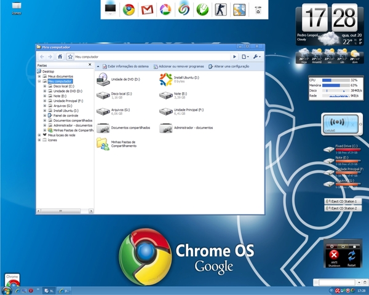
Task: Click Alterar uma configuração
Action: pyautogui.click(x=229, y=66)
